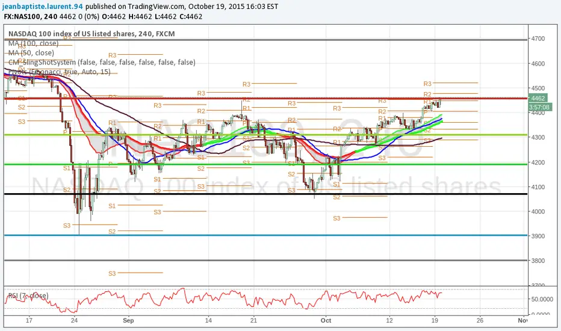Select the black horizontal line near 4070

point(265,194)
